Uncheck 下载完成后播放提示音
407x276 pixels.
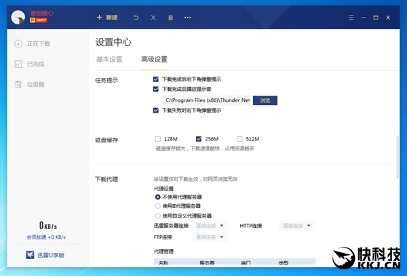156,89
